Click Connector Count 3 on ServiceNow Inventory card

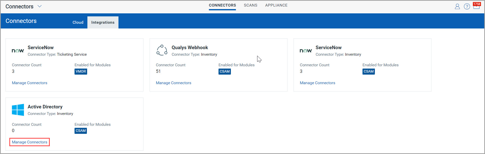[x=301, y=71]
